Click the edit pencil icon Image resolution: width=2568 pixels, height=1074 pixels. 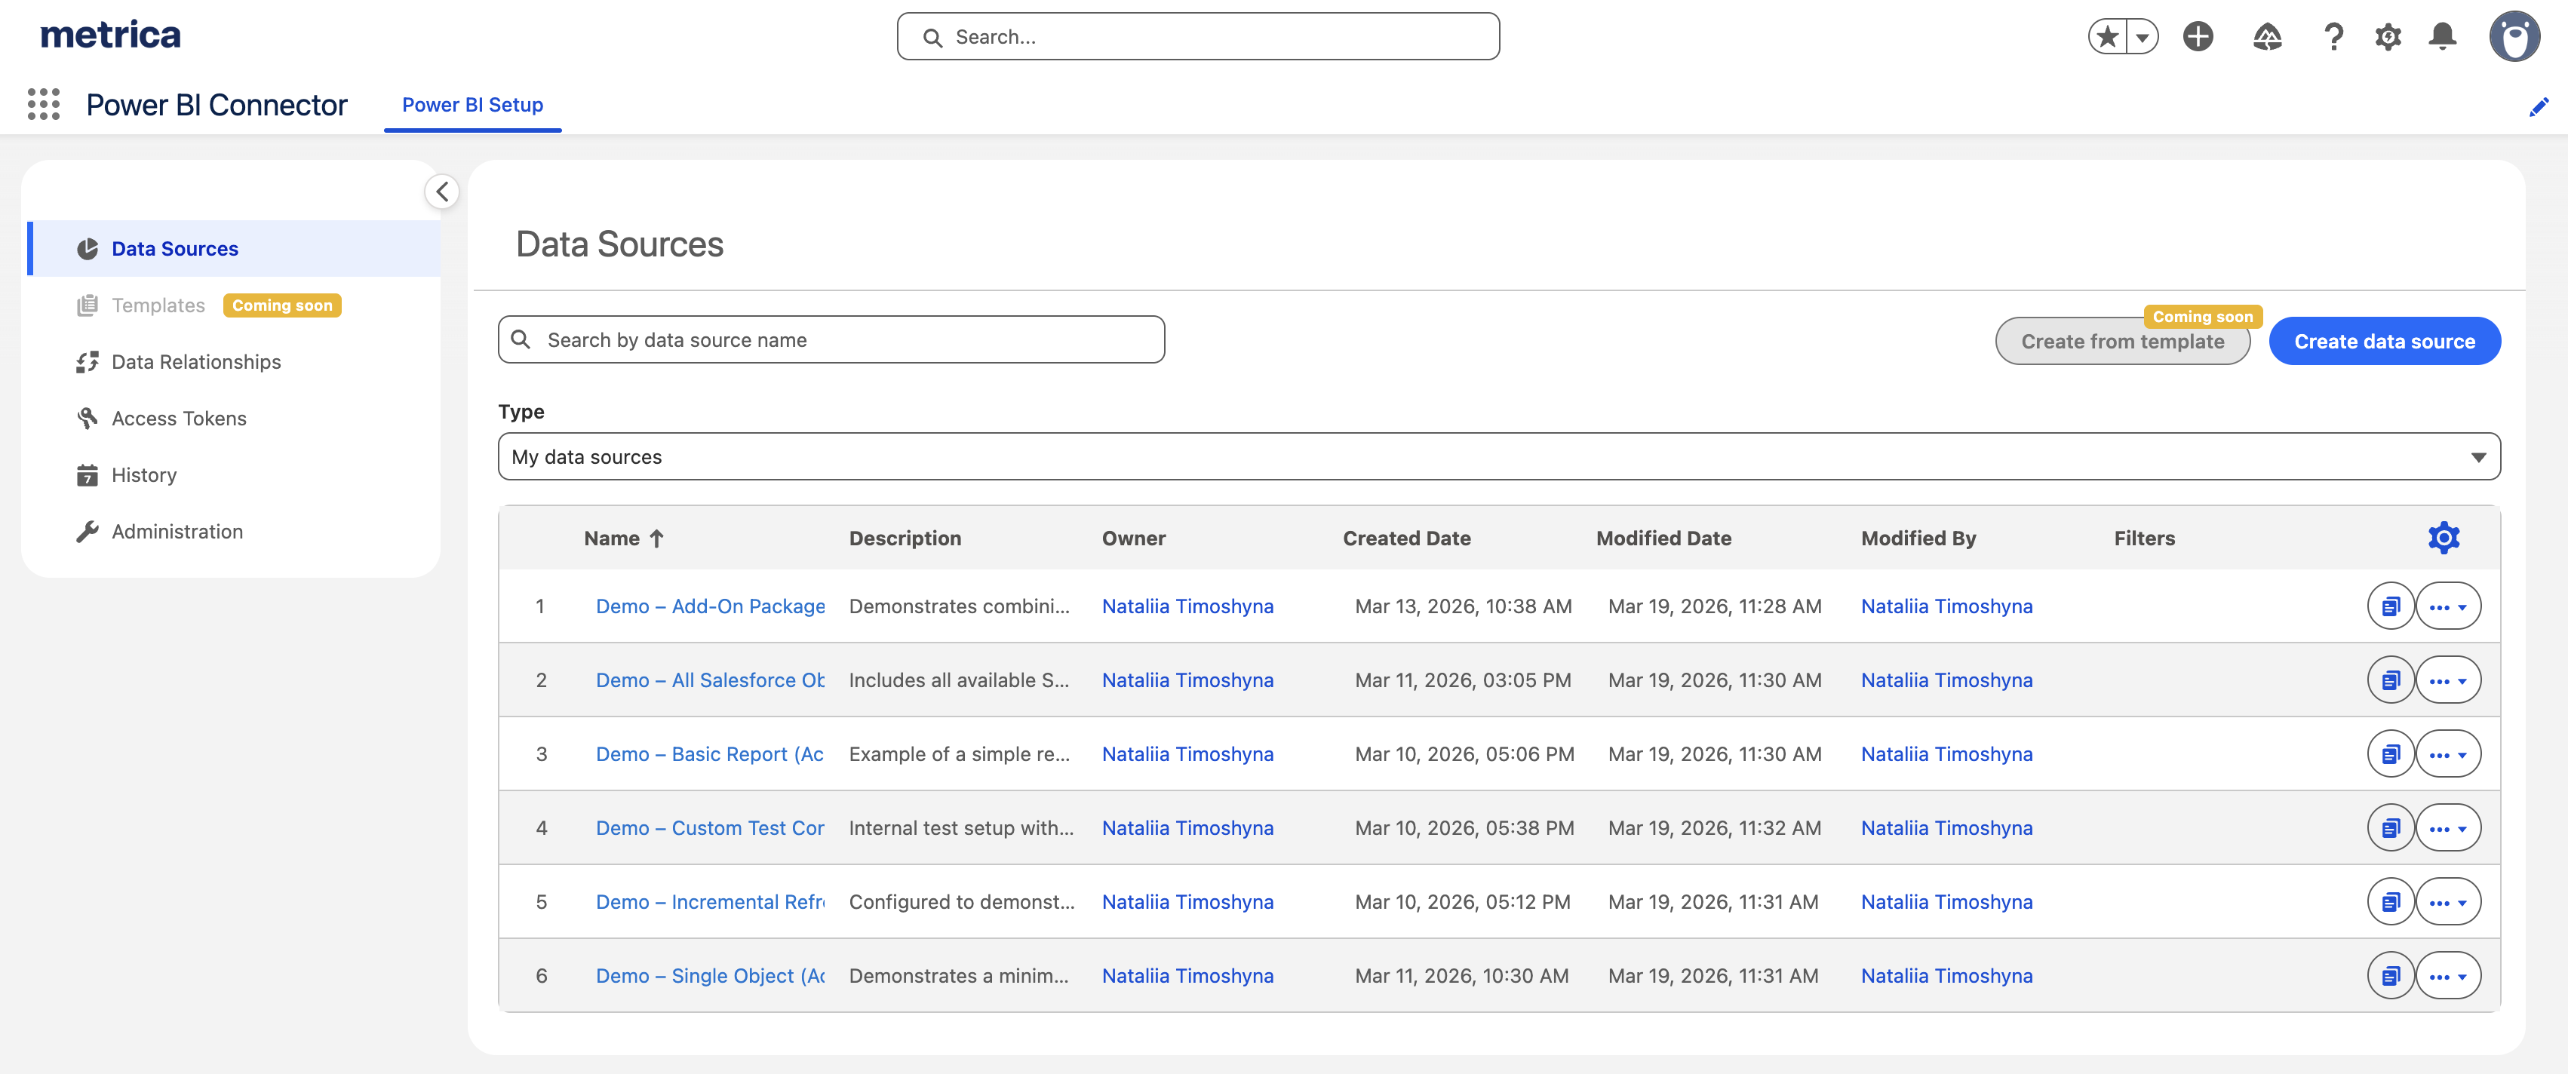[2538, 106]
